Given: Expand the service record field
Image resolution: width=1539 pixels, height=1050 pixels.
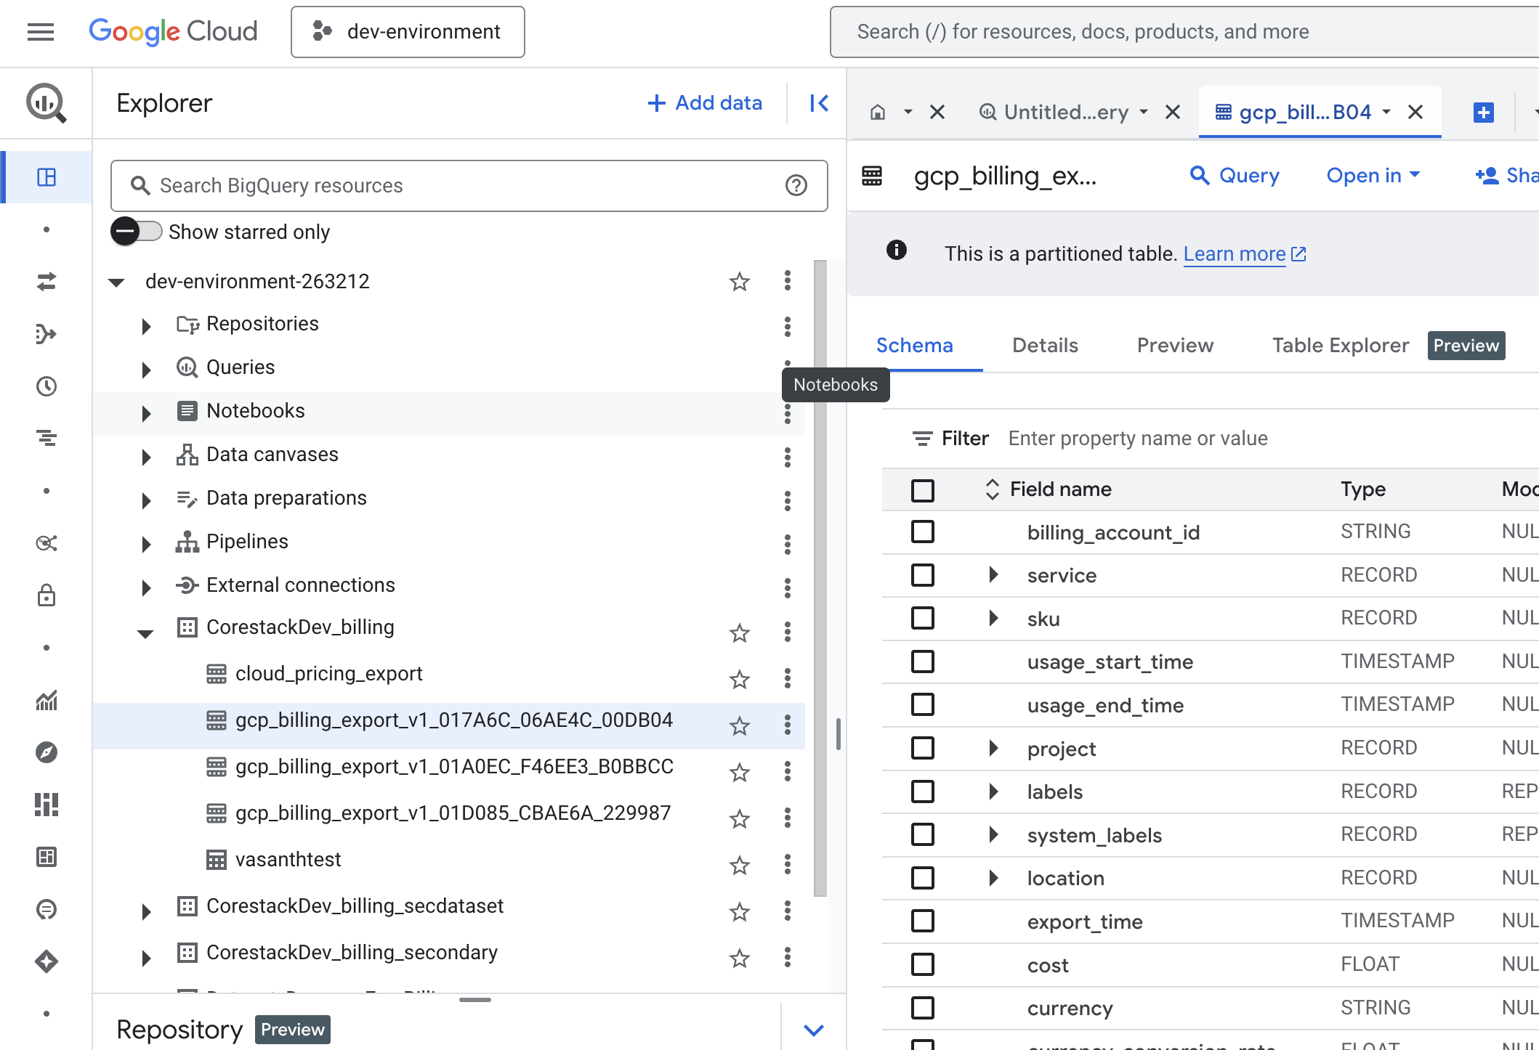Looking at the screenshot, I should pos(993,575).
